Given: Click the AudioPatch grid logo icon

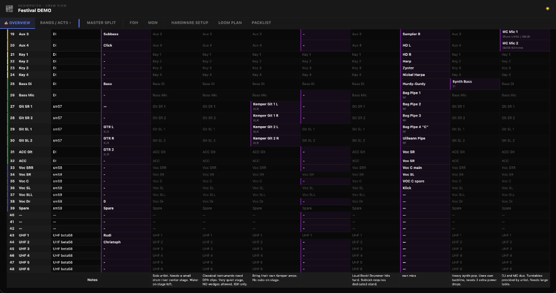Looking at the screenshot, I should point(10,9).
